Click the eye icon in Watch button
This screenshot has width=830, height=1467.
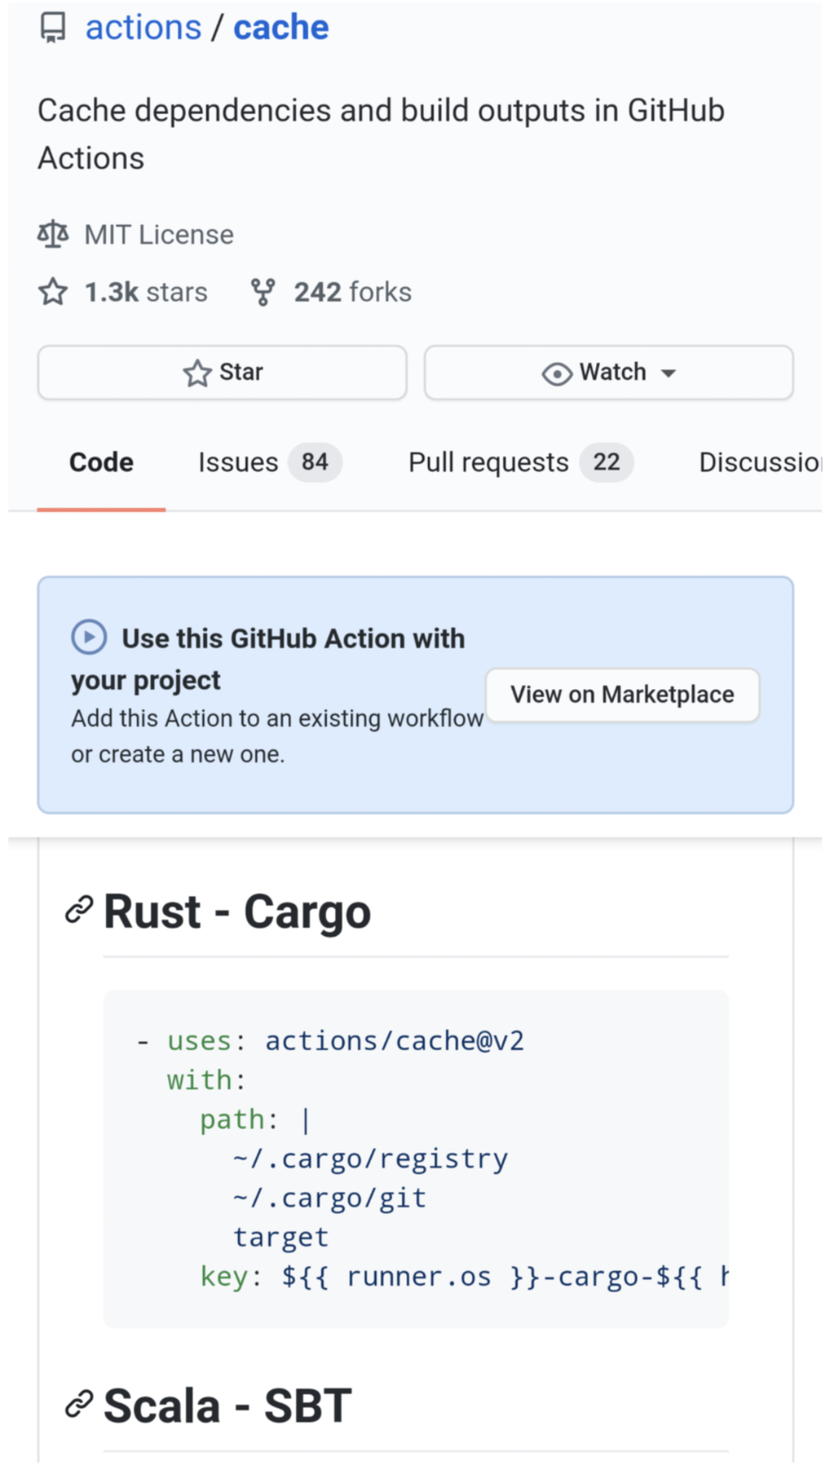pyautogui.click(x=556, y=373)
